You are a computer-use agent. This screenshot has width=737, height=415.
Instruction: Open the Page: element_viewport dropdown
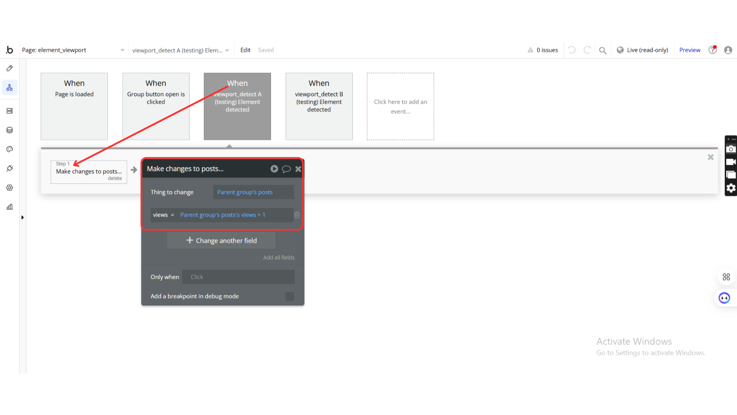point(73,50)
